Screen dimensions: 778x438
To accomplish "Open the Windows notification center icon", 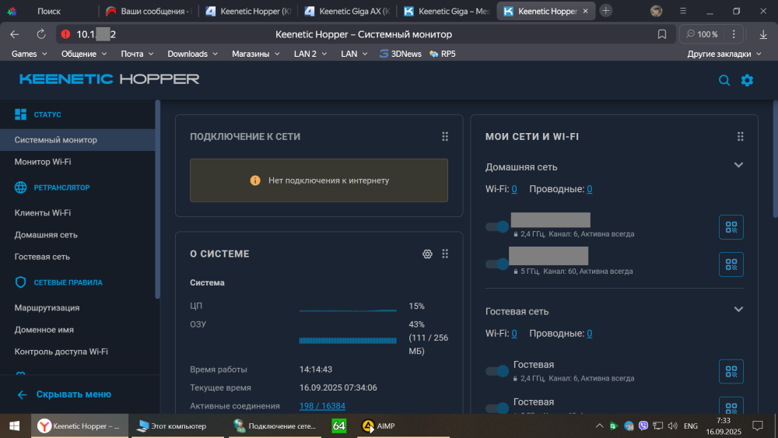I will click(757, 426).
